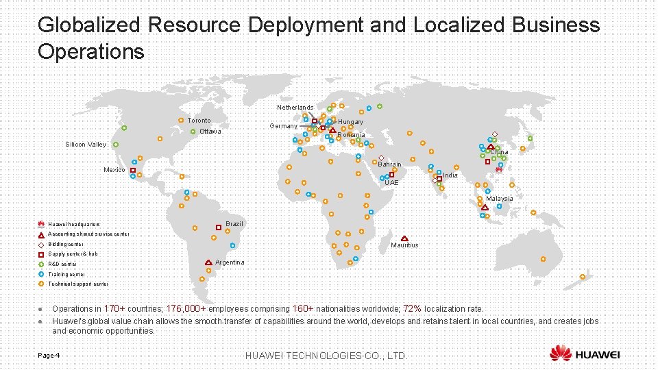Click the 'Supply center & hub' legend text

[x=73, y=254]
